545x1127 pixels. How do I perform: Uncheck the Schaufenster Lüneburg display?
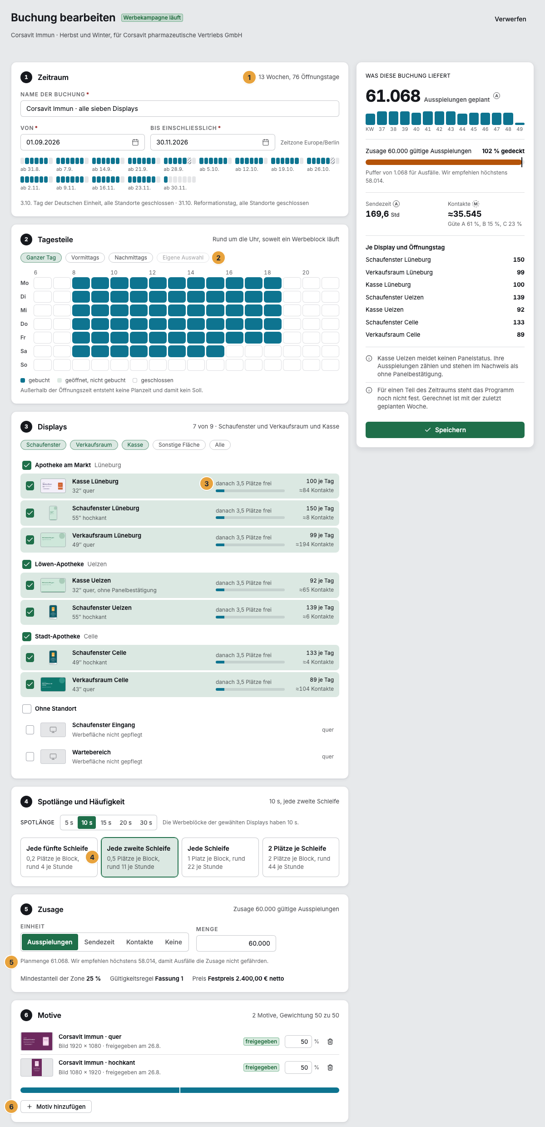[x=30, y=513]
